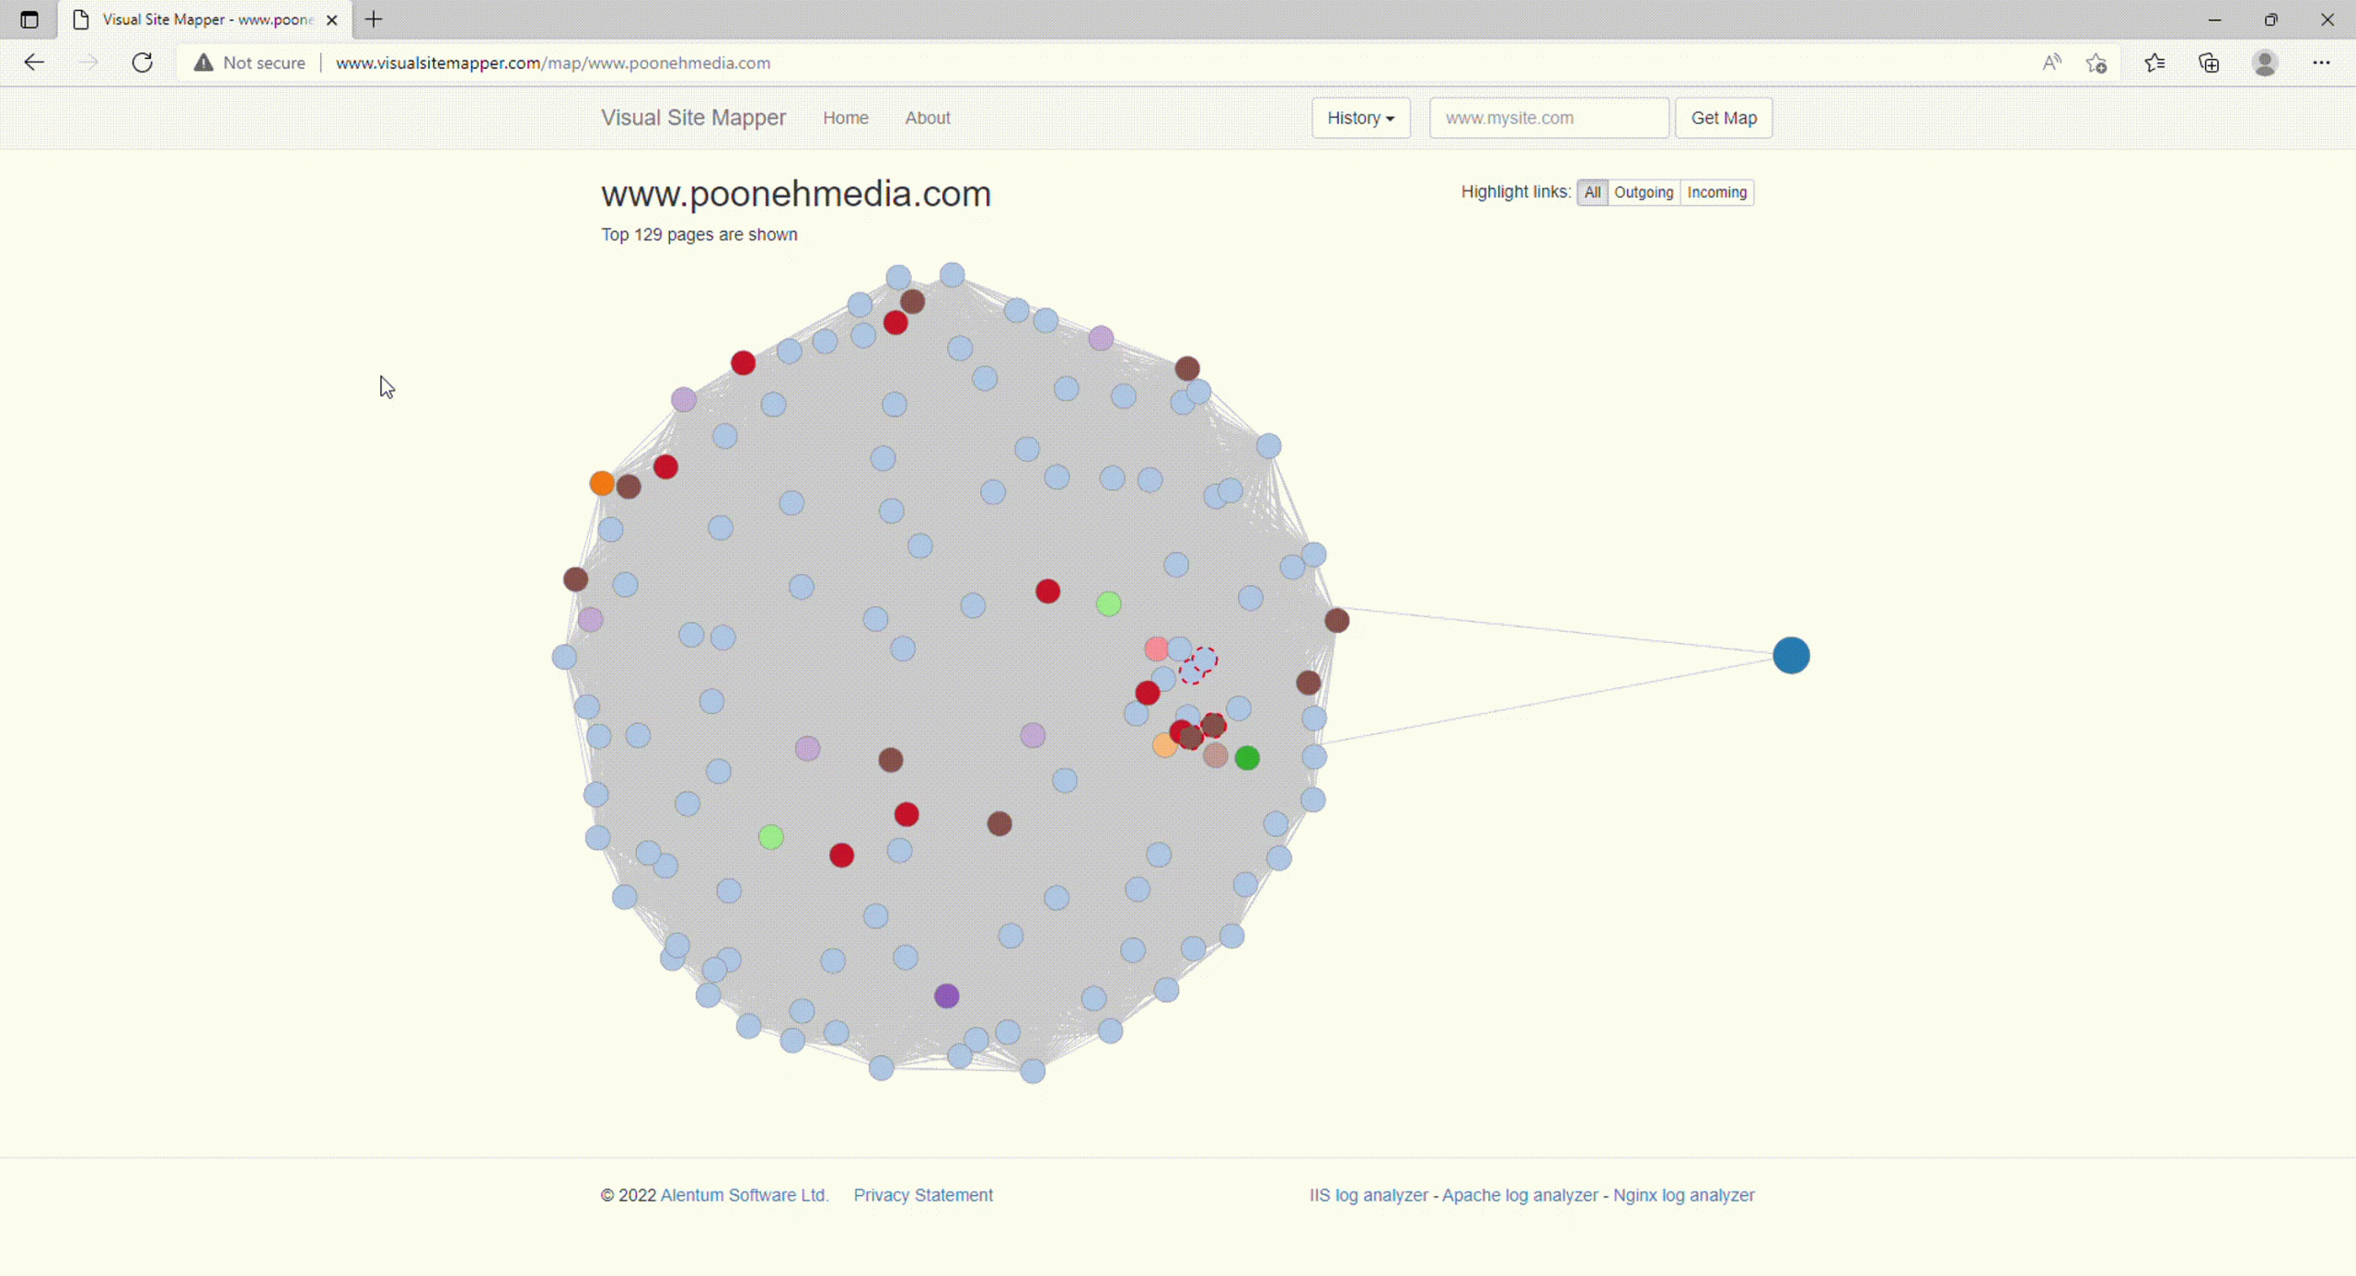Viewport: 2356px width, 1276px height.
Task: Open the Favorites list icon
Action: 2154,63
